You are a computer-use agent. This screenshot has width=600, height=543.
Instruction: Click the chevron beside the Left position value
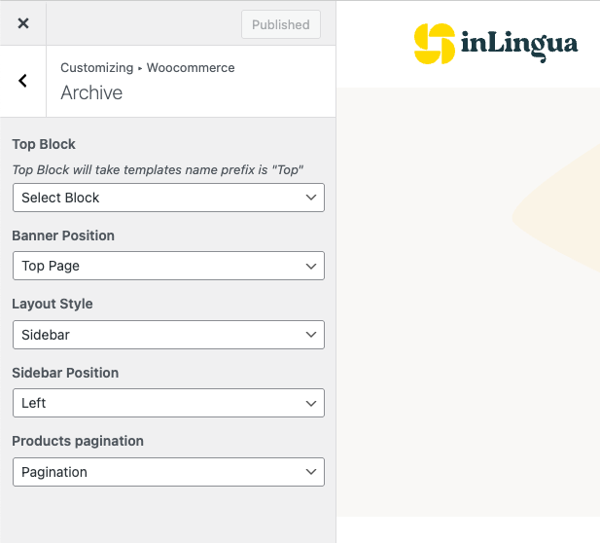coord(311,403)
